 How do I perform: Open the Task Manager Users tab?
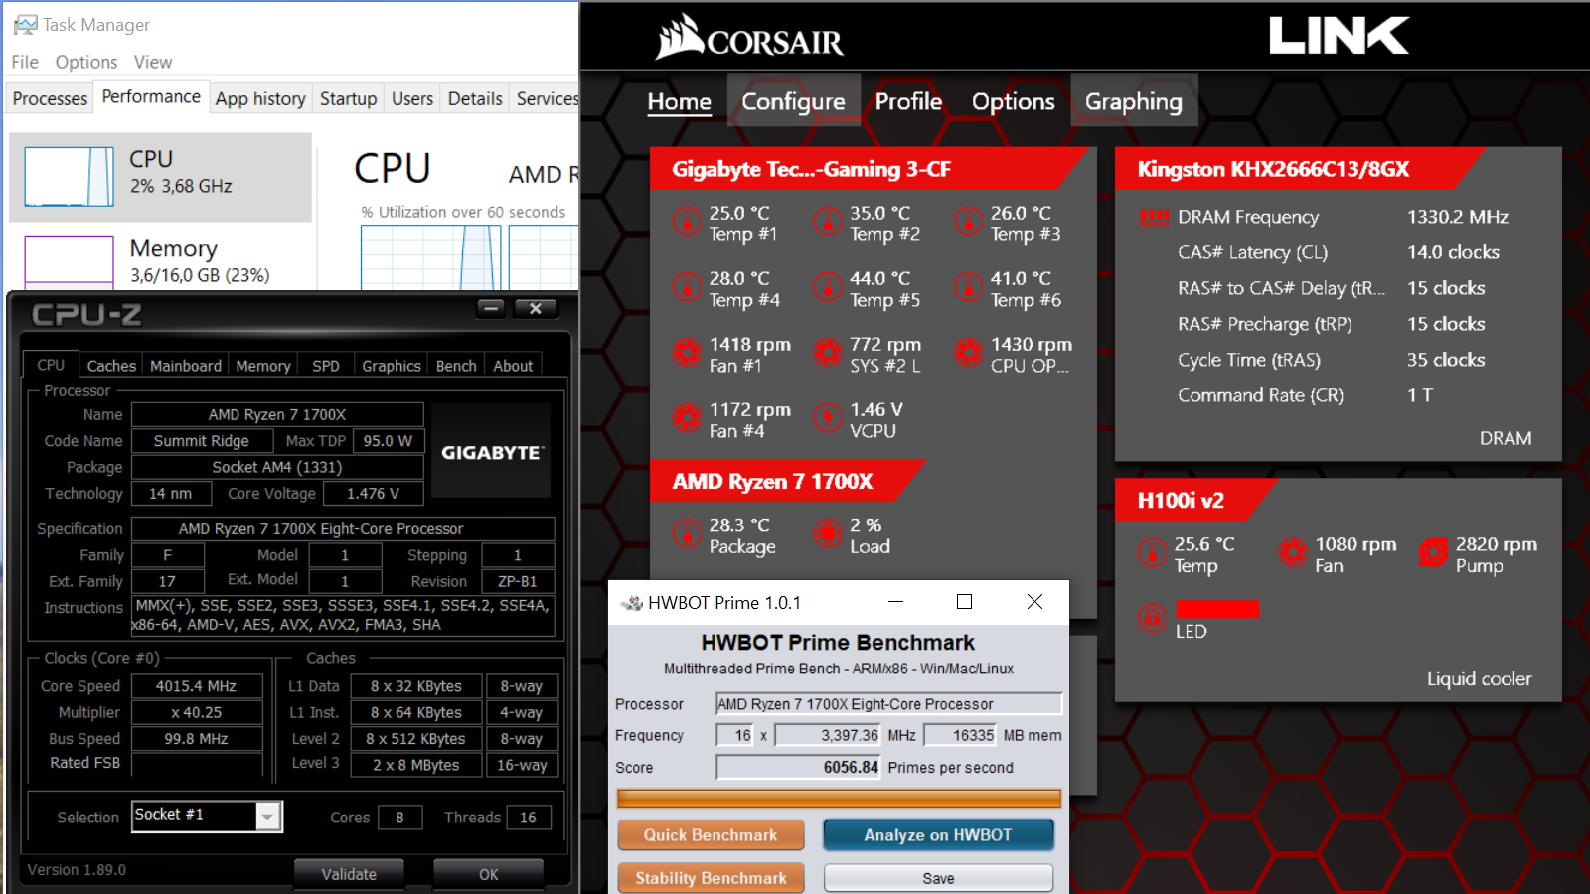(x=412, y=98)
